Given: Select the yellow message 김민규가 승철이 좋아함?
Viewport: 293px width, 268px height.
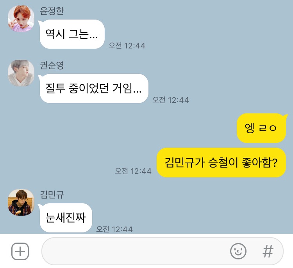Looking at the screenshot, I should [x=221, y=163].
